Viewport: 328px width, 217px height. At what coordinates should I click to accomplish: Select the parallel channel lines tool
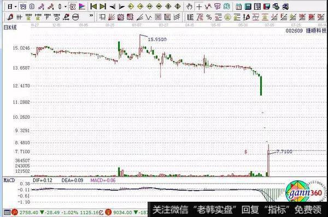pyautogui.click(x=177, y=17)
